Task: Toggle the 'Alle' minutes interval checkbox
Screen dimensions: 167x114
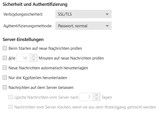Action: (5, 58)
